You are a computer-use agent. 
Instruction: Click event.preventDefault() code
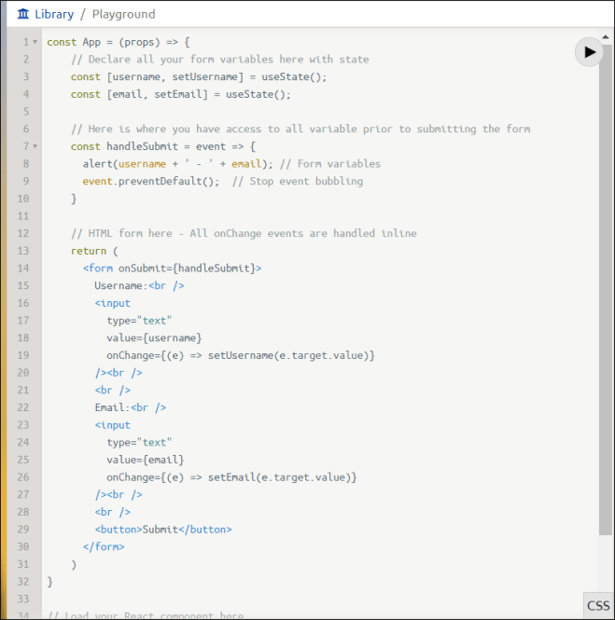(151, 181)
